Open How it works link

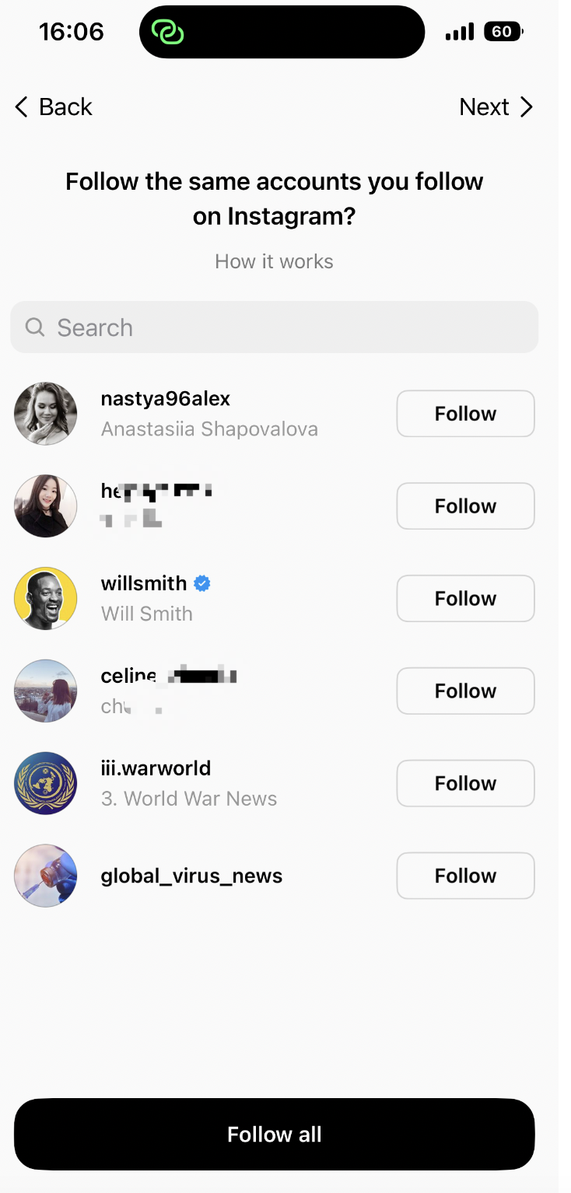pos(274,261)
